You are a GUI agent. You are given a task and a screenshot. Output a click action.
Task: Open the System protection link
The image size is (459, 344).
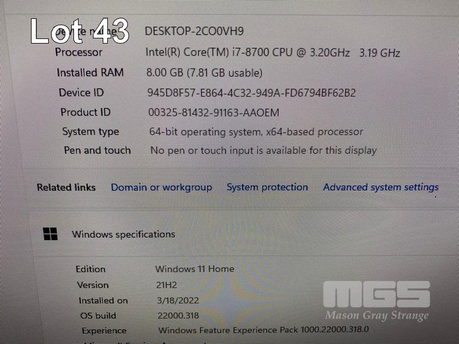267,187
